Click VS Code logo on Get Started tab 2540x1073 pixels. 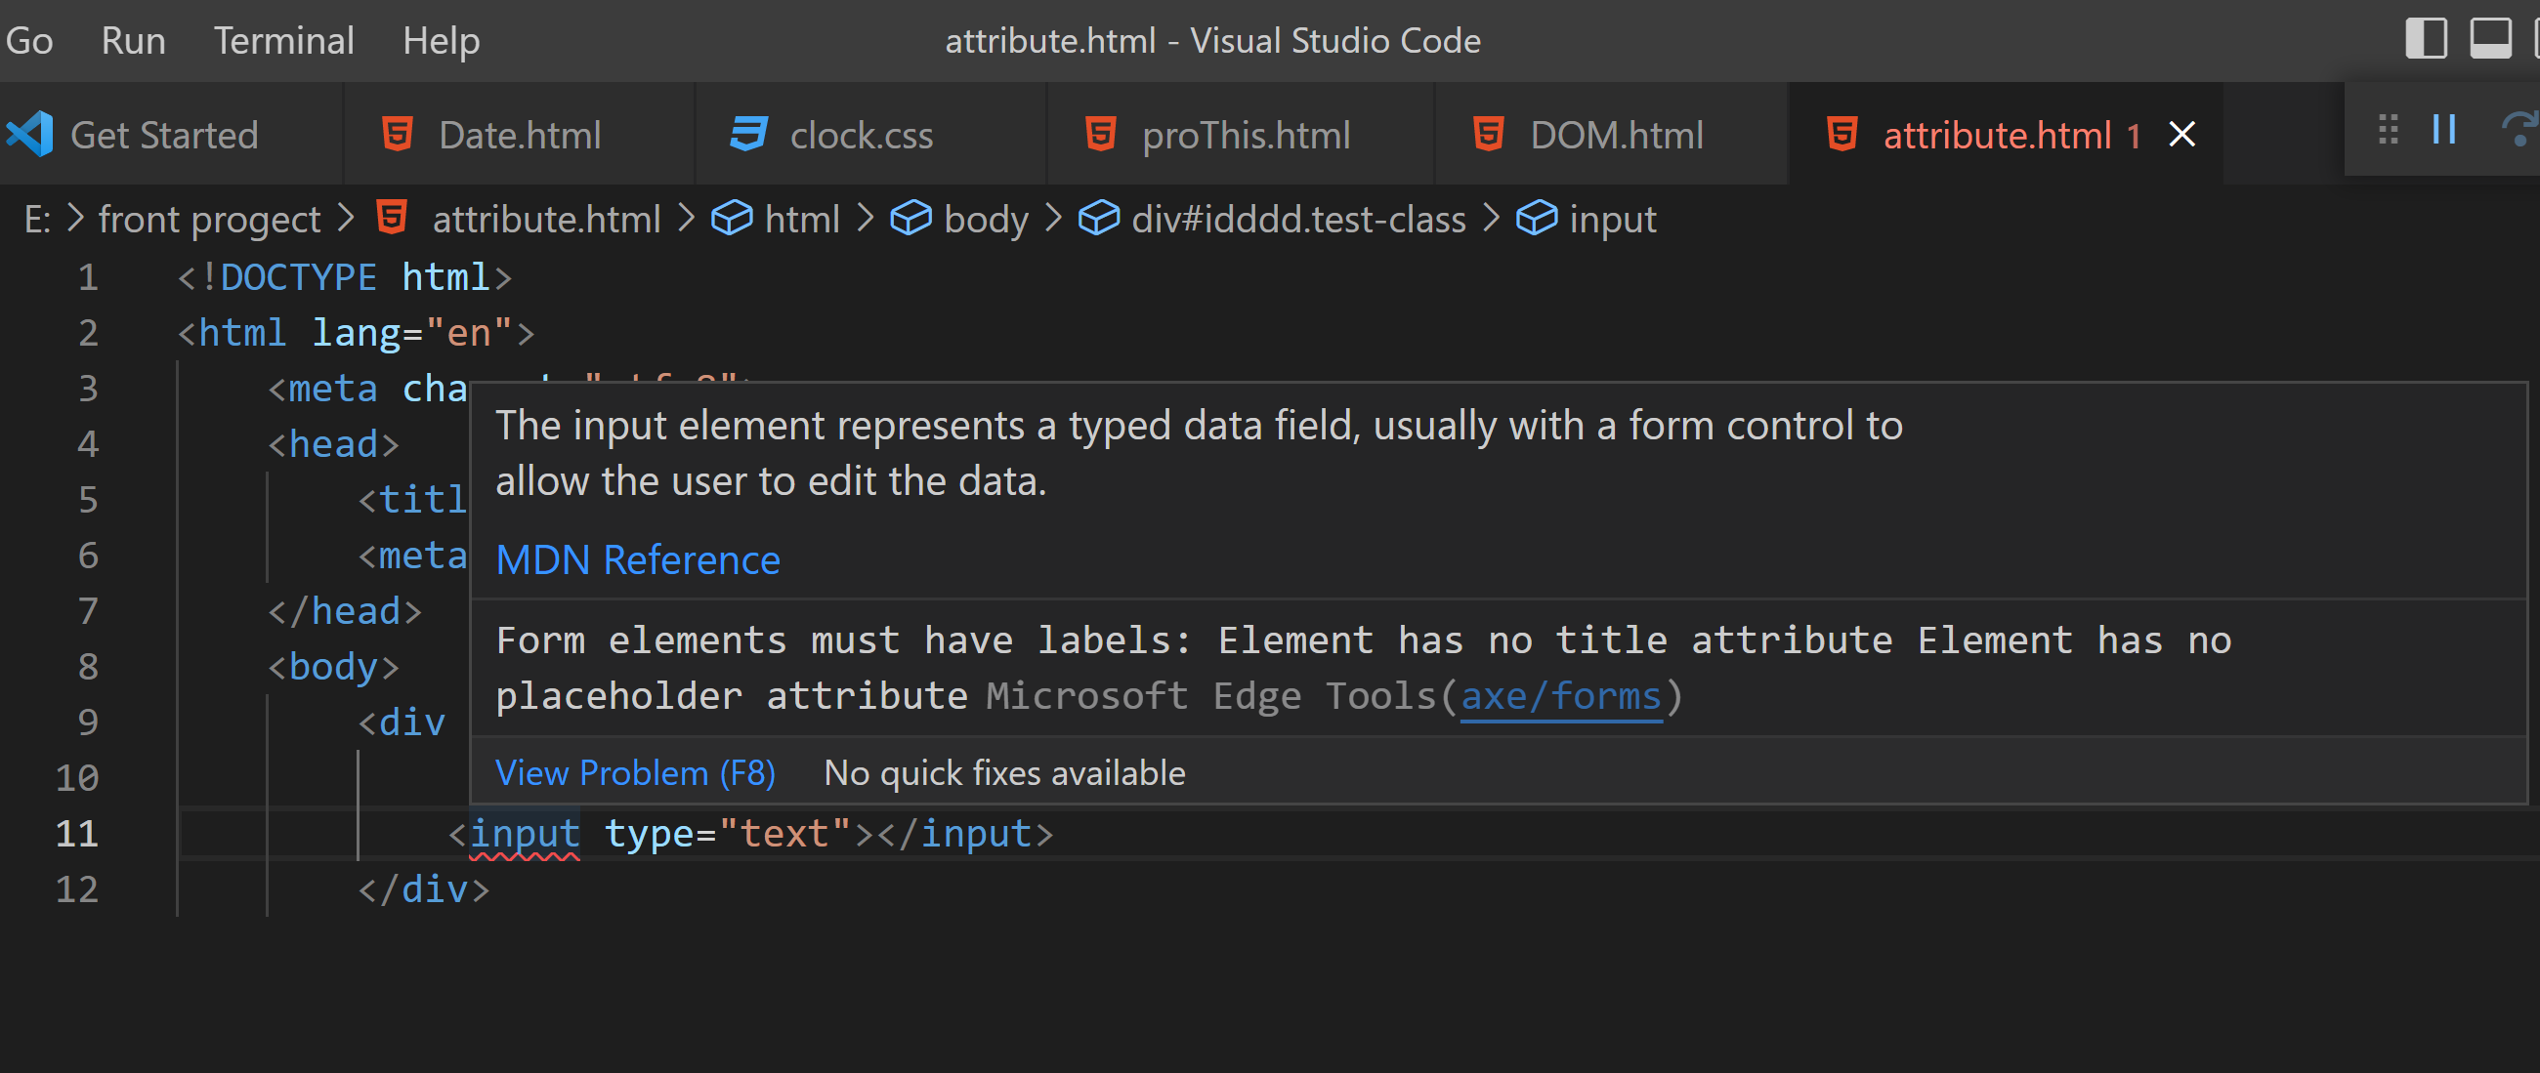(29, 134)
